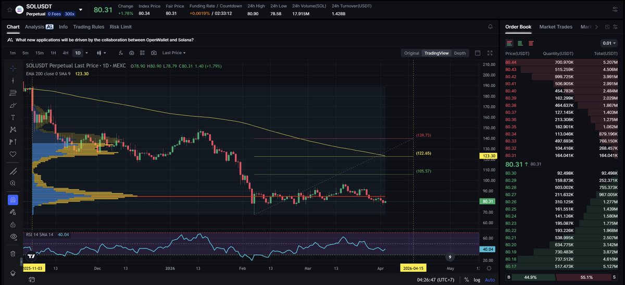Select the ruler measure tool
Image resolution: width=625 pixels, height=285 pixels.
coord(13,171)
